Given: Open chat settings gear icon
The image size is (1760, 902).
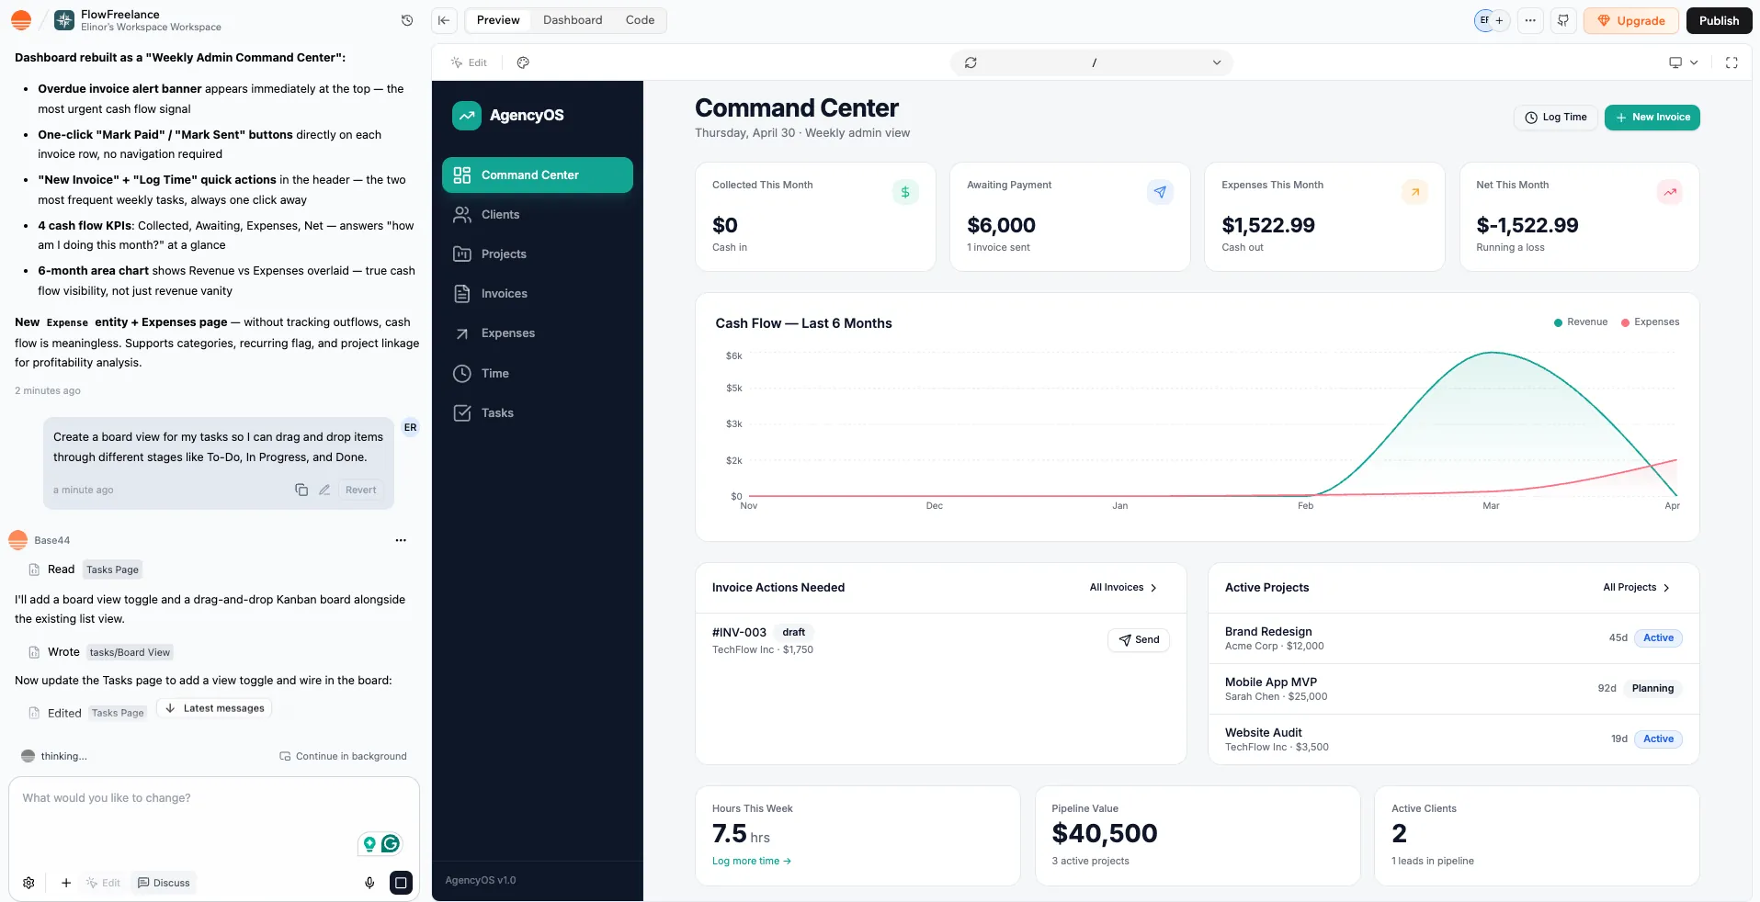Looking at the screenshot, I should coord(28,883).
